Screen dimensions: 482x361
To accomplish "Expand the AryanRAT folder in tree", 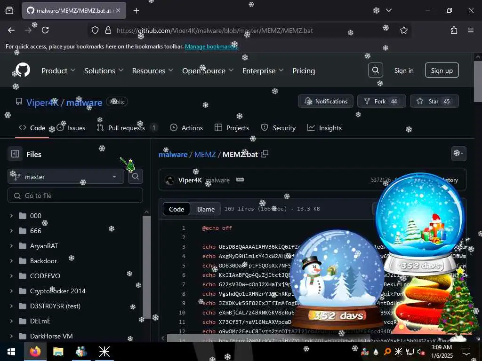I will [x=11, y=246].
